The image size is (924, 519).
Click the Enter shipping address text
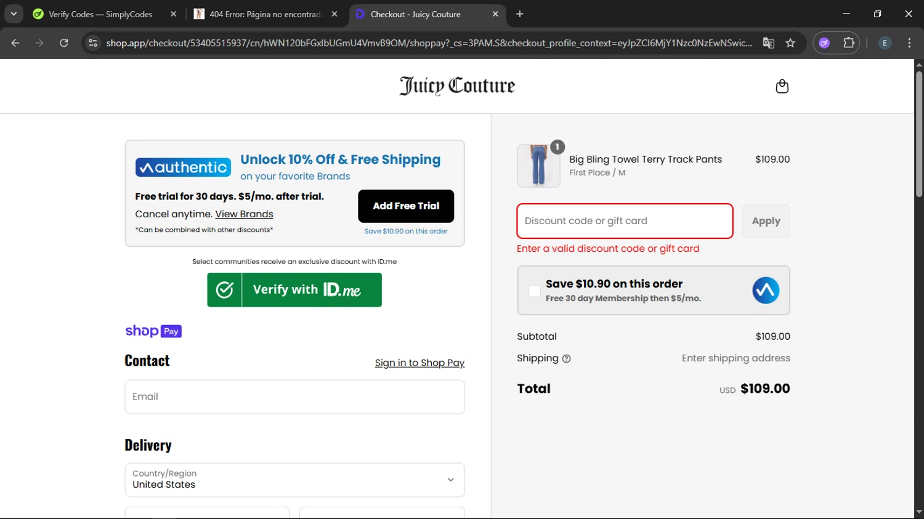pos(736,358)
